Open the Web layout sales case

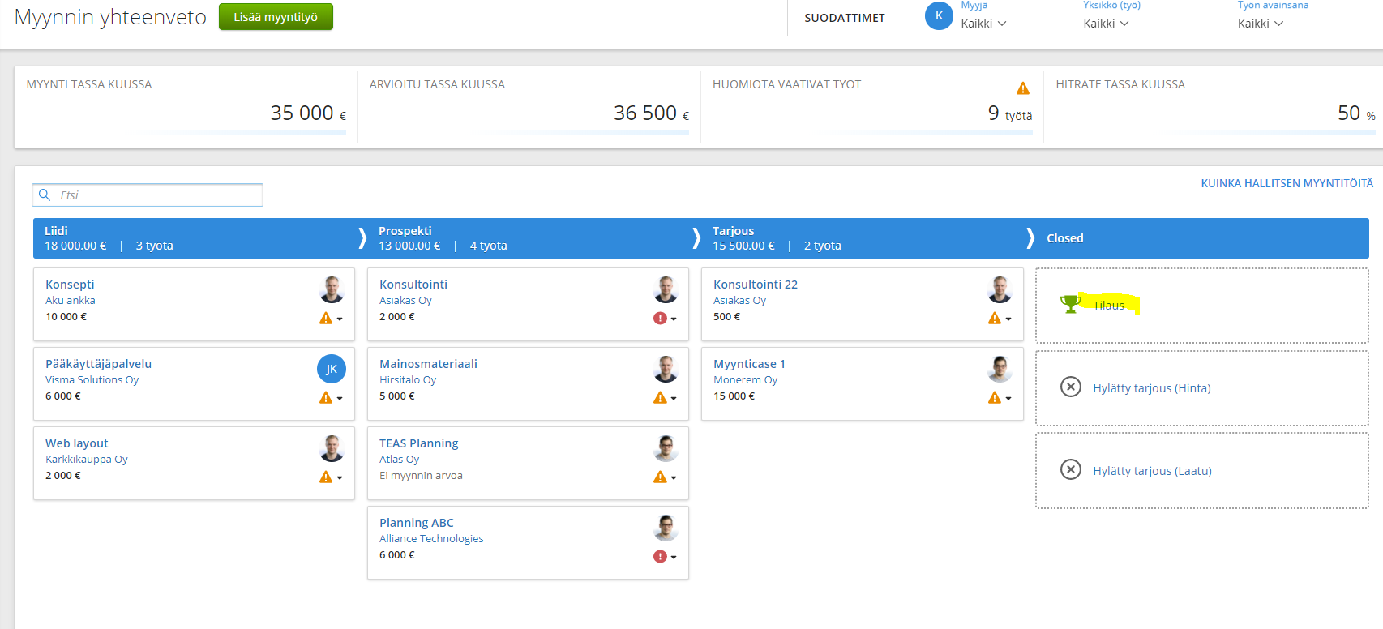point(76,443)
